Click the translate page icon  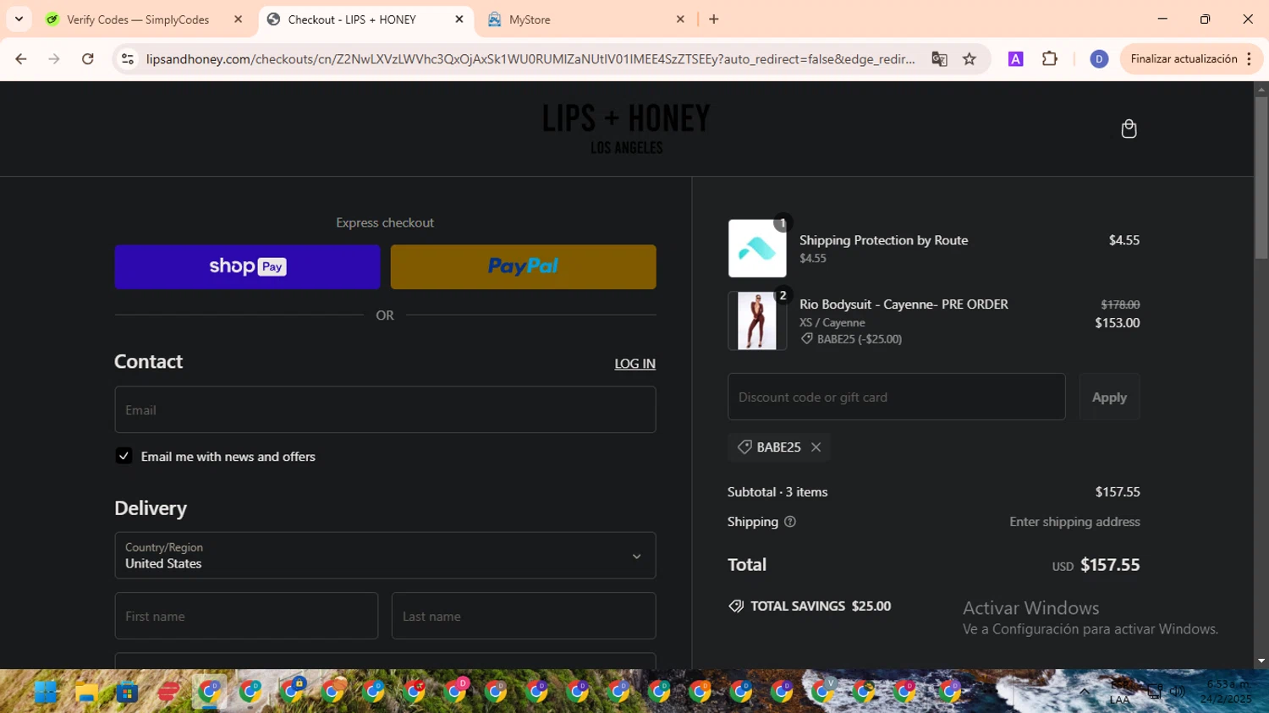click(x=939, y=59)
